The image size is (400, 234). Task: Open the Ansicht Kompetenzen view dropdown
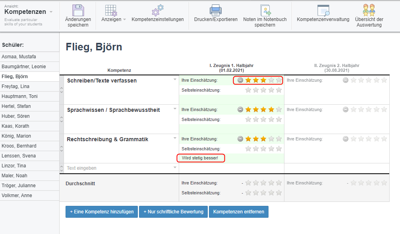pyautogui.click(x=51, y=12)
